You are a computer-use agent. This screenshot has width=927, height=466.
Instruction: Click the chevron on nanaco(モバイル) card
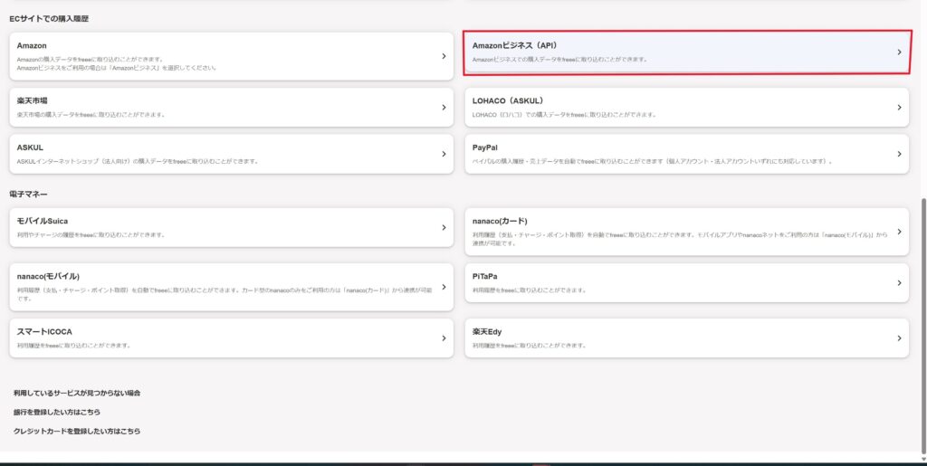point(444,287)
